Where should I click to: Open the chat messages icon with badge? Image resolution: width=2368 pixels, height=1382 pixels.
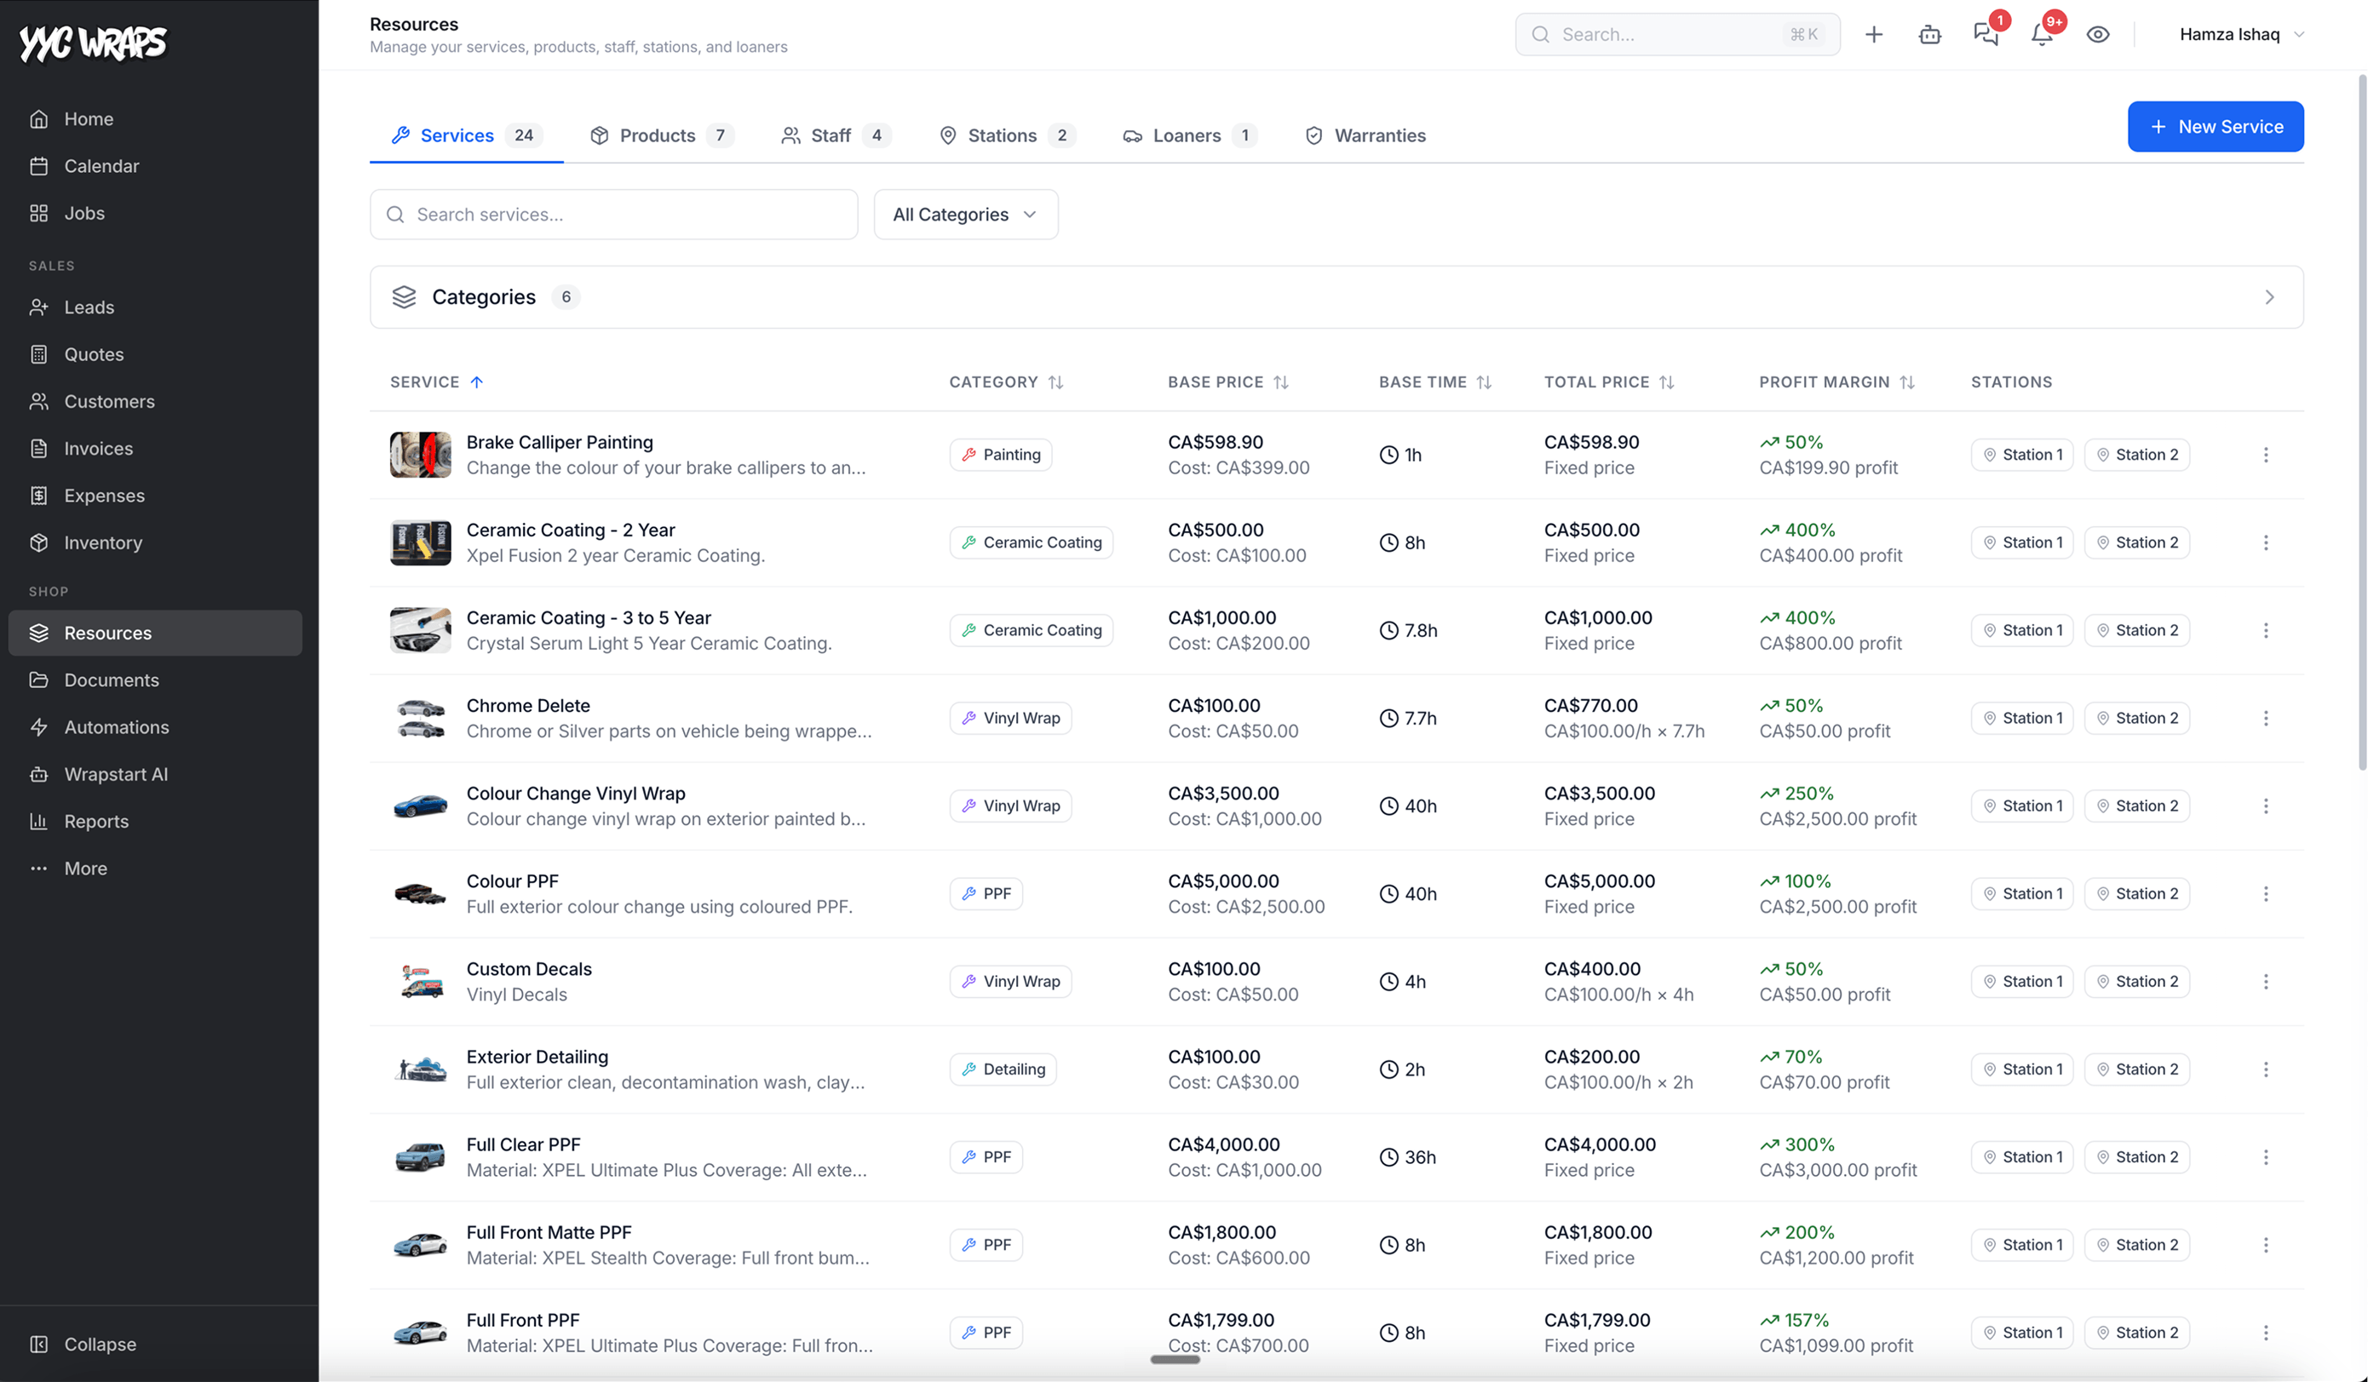pos(1986,35)
